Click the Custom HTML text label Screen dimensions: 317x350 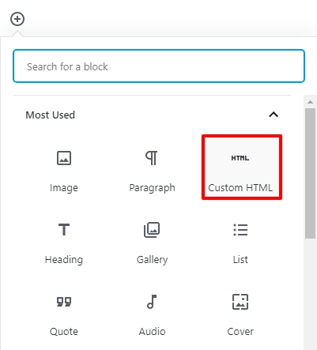coord(240,188)
